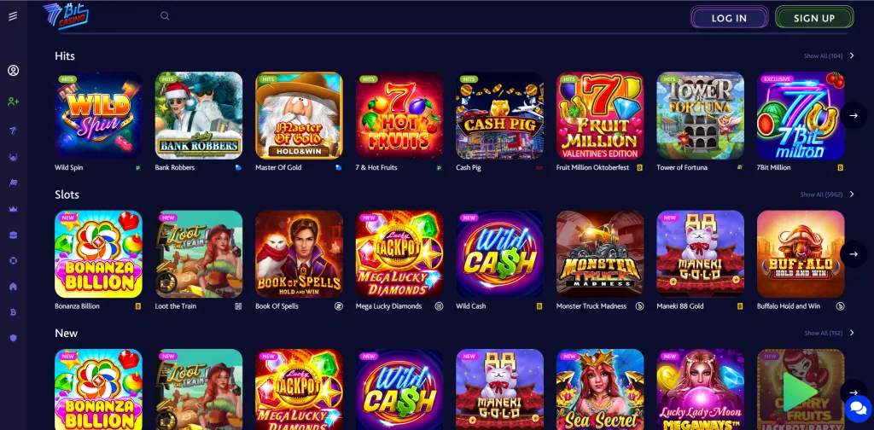The height and width of the screenshot is (430, 874).
Task: Click the SIGN UP button
Action: click(x=813, y=18)
